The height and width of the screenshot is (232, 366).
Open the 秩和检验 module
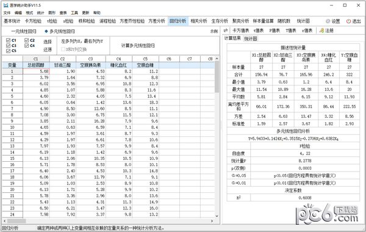(x=87, y=21)
